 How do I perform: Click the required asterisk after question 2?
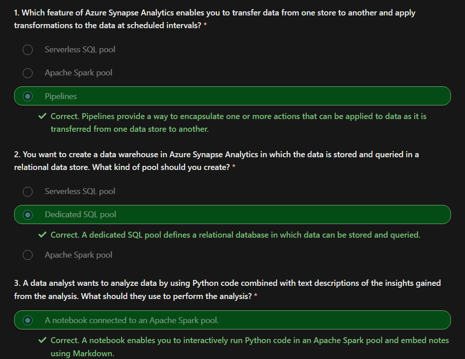pyautogui.click(x=234, y=167)
